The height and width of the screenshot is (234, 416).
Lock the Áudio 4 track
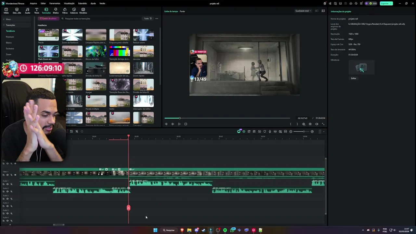pos(4,206)
